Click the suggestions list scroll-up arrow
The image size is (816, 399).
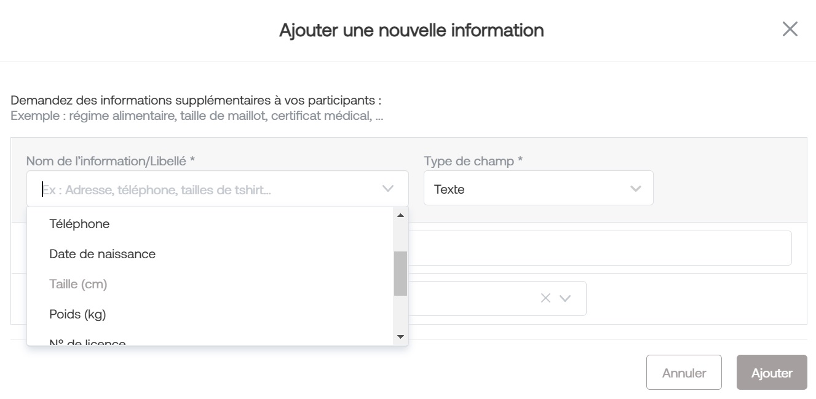(x=400, y=215)
